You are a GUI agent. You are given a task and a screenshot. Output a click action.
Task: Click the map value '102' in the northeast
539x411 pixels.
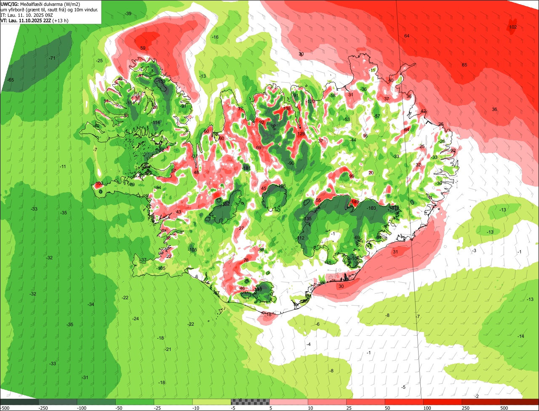[513, 27]
